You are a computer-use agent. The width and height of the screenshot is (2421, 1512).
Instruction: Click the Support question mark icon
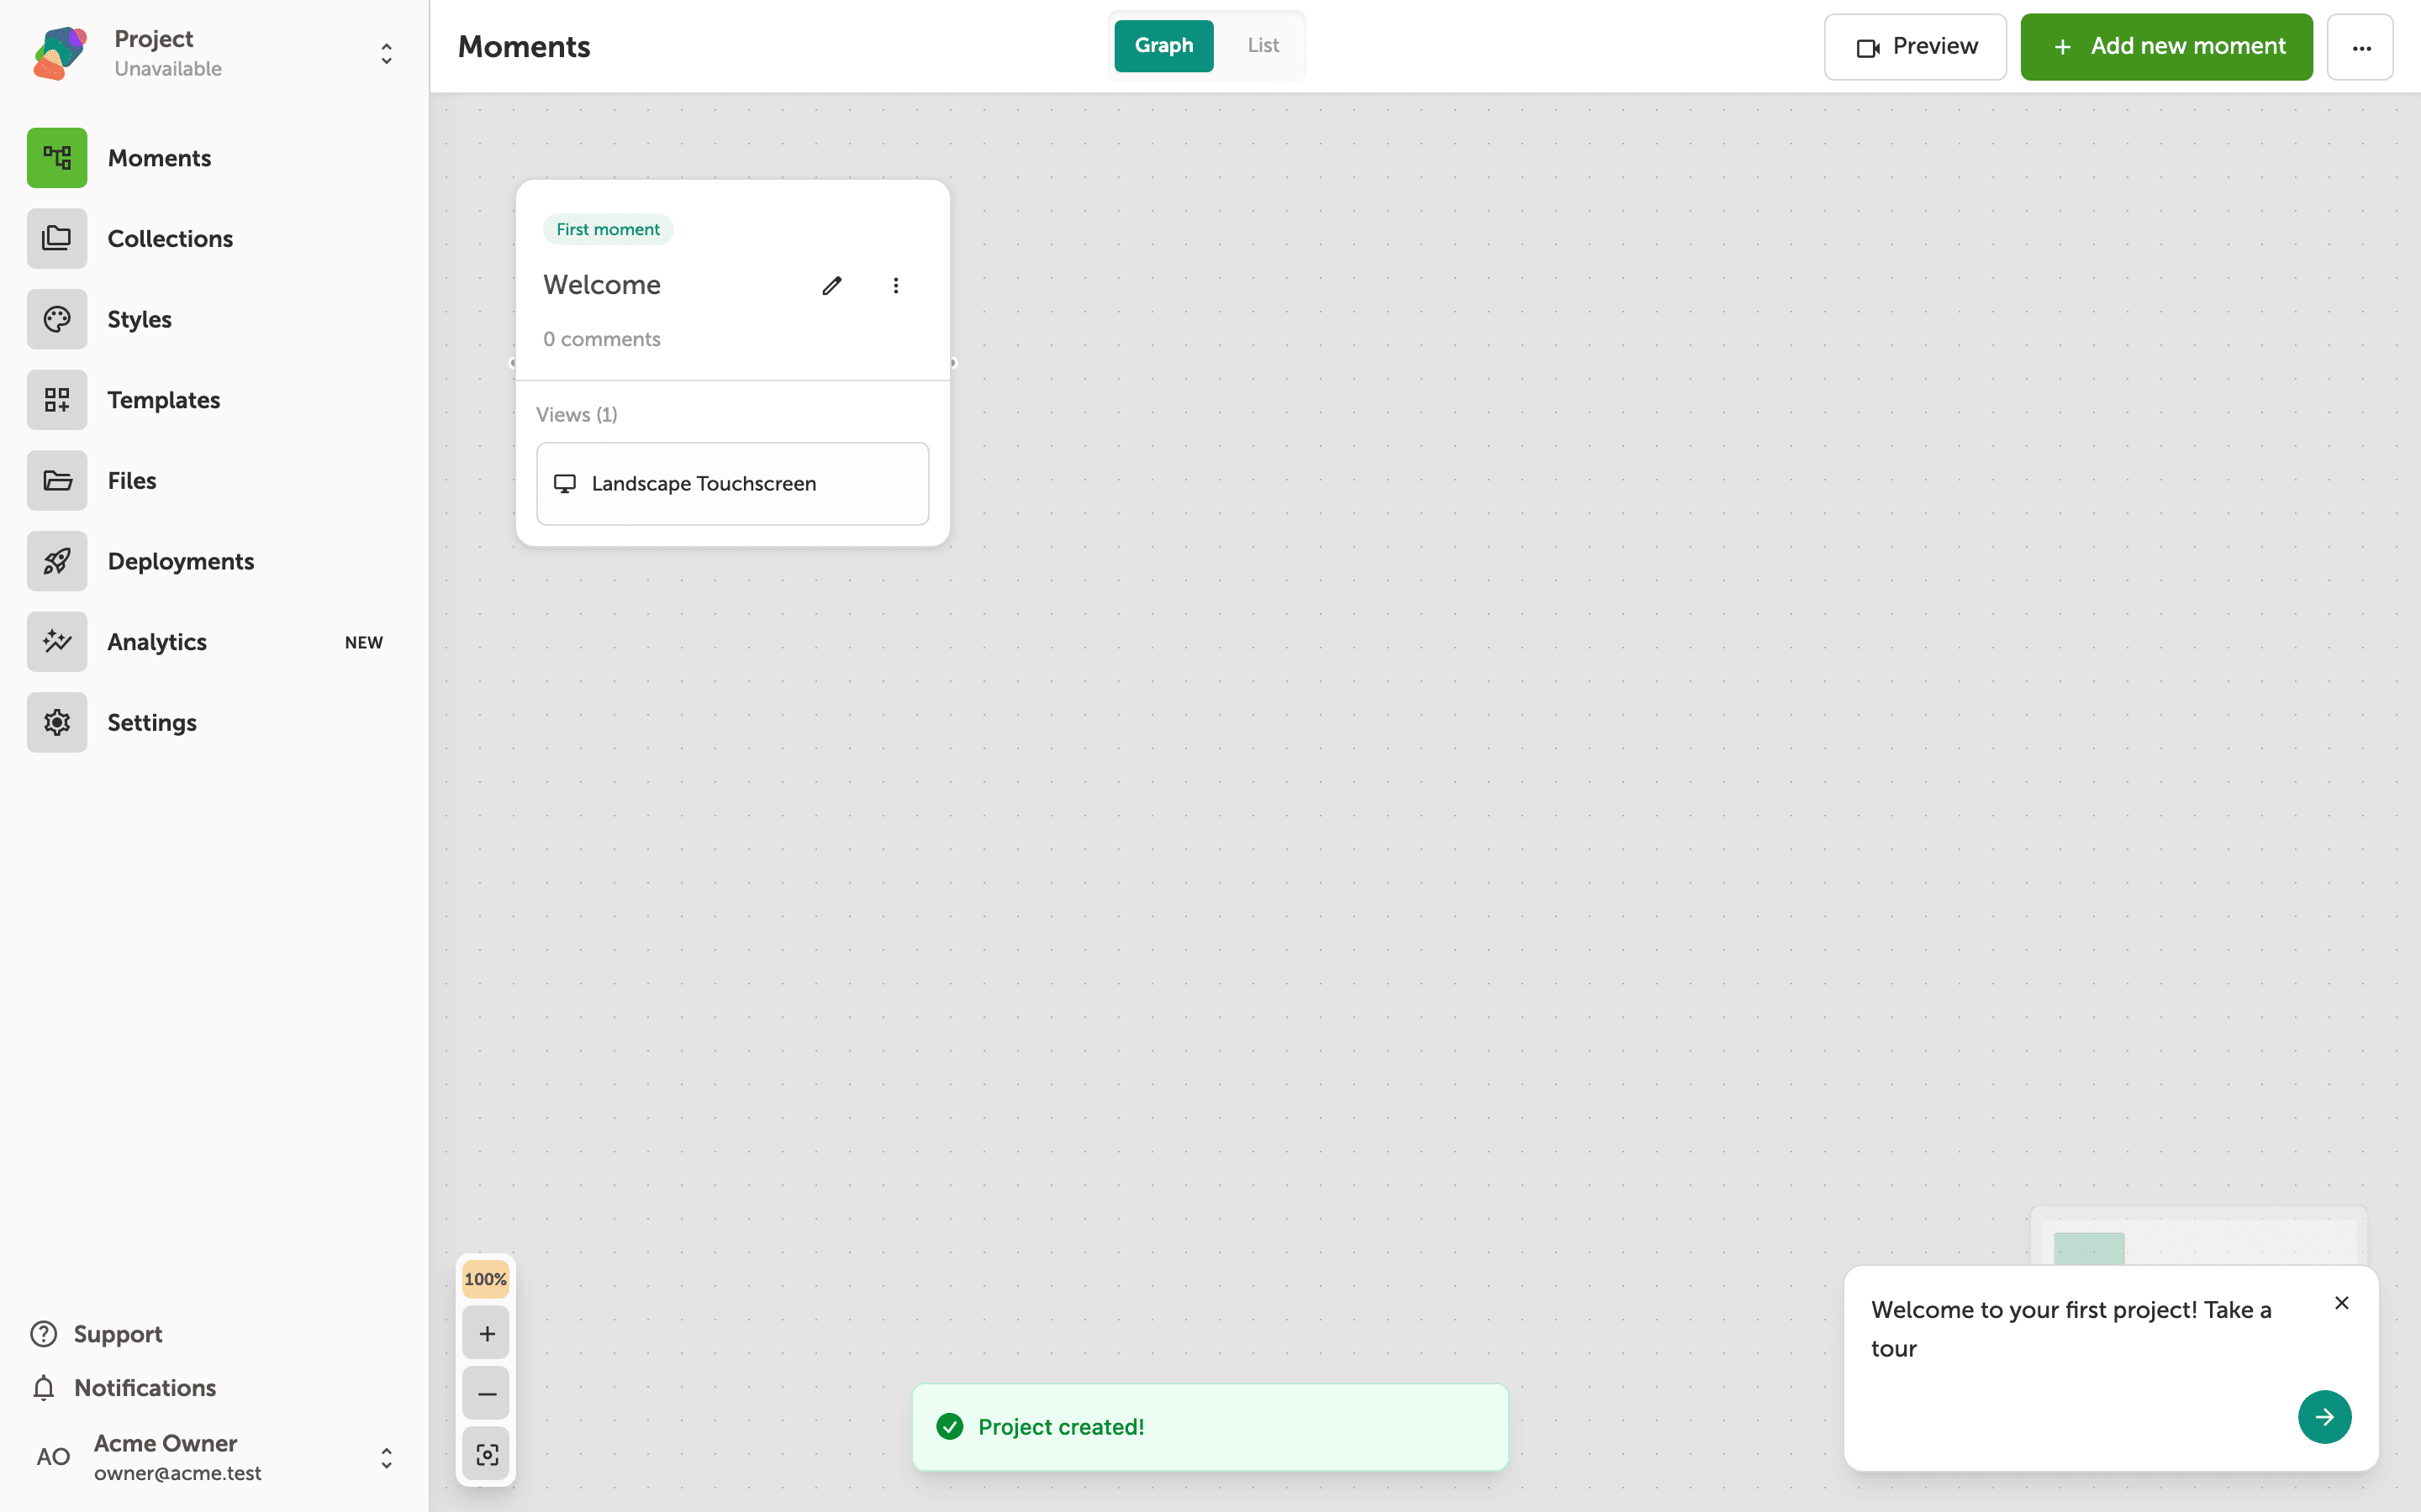[x=43, y=1334]
